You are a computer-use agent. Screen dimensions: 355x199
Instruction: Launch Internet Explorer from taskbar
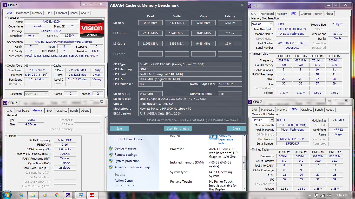click(x=21, y=195)
